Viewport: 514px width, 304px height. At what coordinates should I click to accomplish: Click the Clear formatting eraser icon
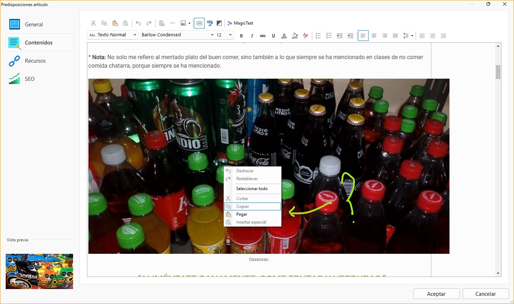click(x=305, y=36)
